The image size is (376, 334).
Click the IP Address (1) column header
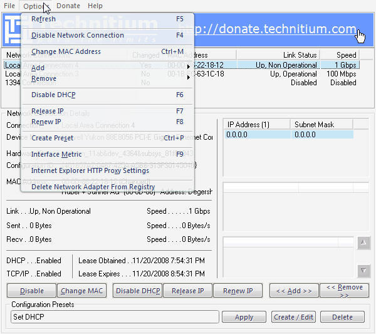[257, 125]
